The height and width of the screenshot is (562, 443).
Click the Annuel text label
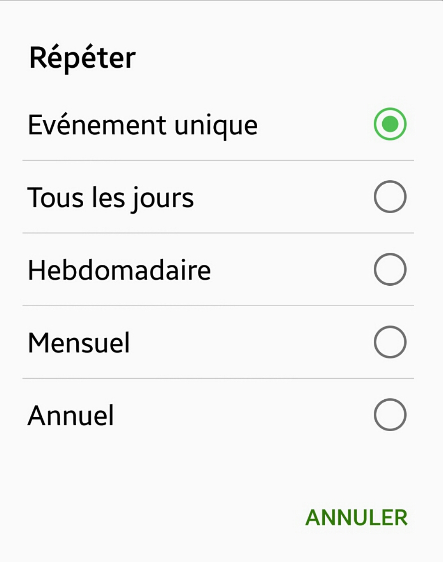click(71, 415)
